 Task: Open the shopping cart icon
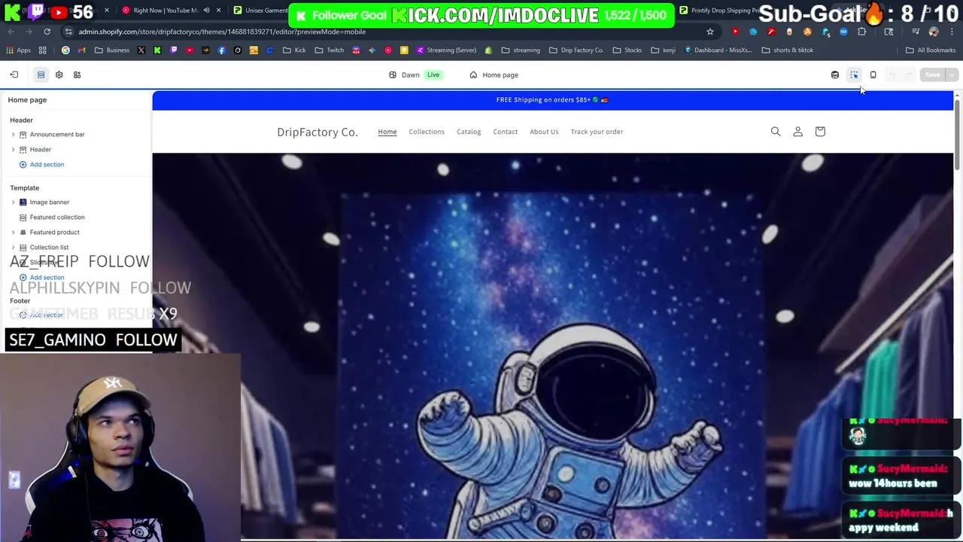point(820,132)
